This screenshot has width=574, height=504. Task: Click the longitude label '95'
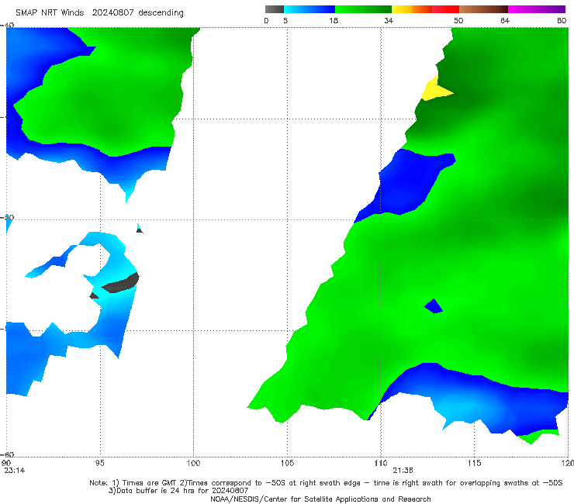(x=100, y=463)
